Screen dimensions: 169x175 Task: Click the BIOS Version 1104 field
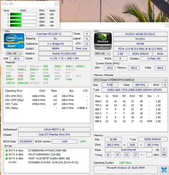pyautogui.click(x=65, y=141)
